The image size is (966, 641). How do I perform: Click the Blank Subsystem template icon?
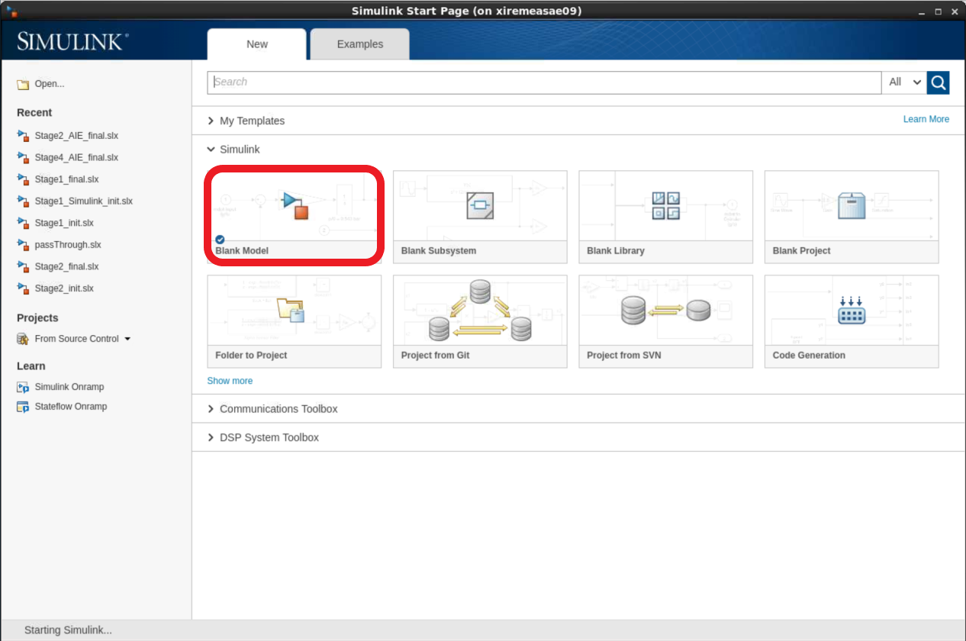click(480, 205)
